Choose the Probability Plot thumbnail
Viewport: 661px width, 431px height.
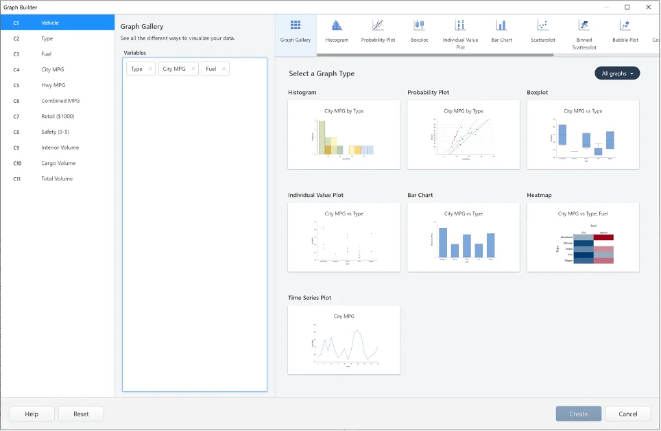[x=464, y=135]
